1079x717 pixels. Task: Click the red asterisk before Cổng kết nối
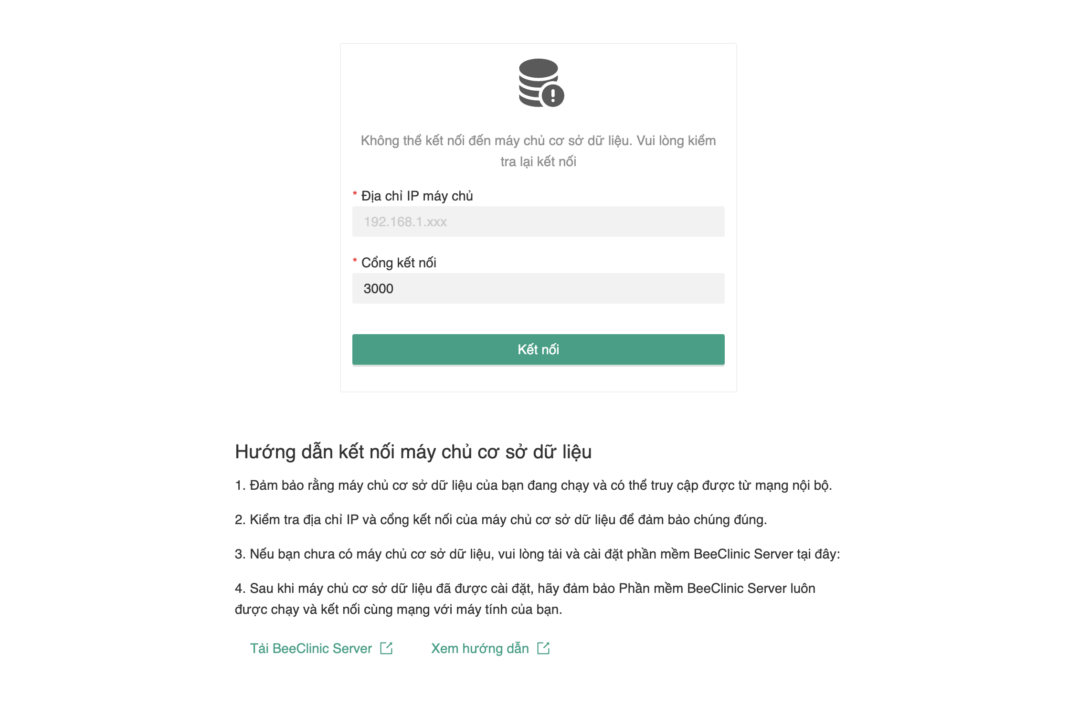pyautogui.click(x=355, y=261)
